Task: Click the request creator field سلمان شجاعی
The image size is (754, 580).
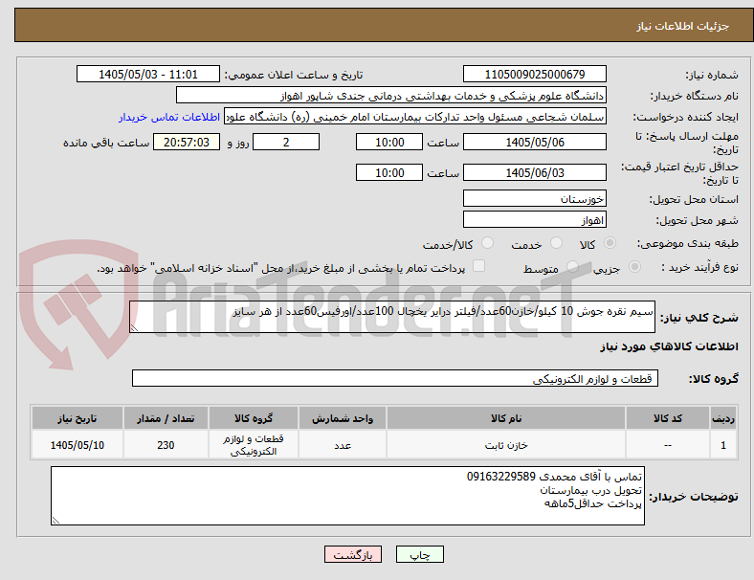Action: 415,117
